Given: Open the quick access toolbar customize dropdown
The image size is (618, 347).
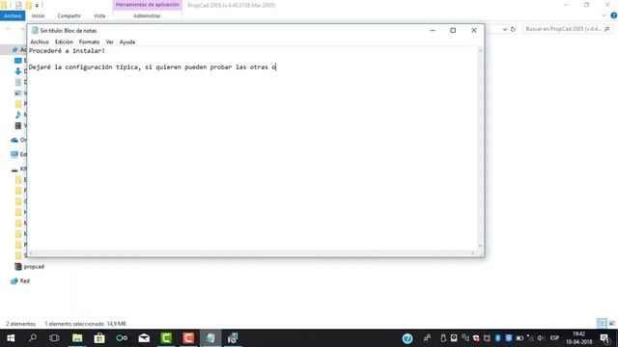Looking at the screenshot, I should click(x=37, y=5).
